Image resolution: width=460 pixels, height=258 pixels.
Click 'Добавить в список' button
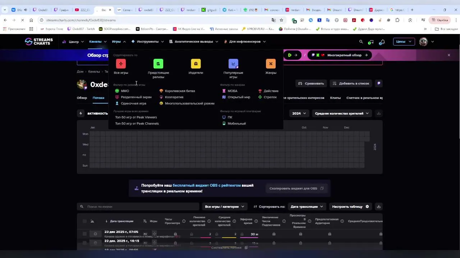[x=351, y=83]
